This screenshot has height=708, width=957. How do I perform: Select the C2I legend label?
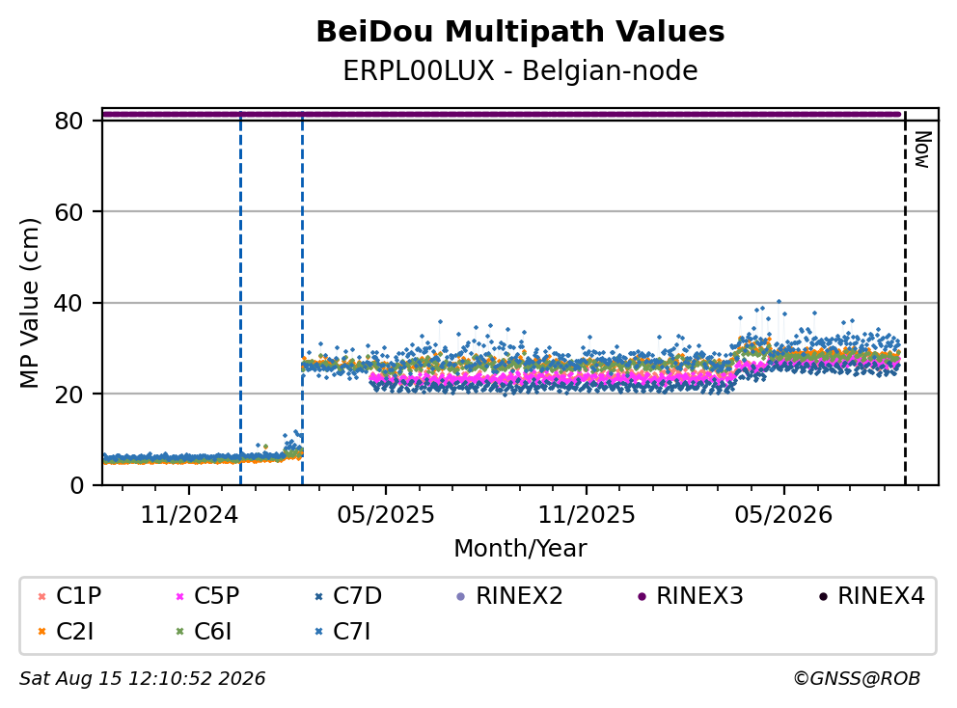[x=75, y=631]
